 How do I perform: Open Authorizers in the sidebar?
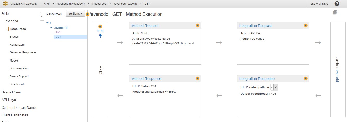17,45
